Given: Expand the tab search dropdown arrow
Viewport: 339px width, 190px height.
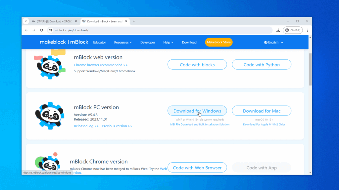Looking at the screenshot, I should 26,21.
